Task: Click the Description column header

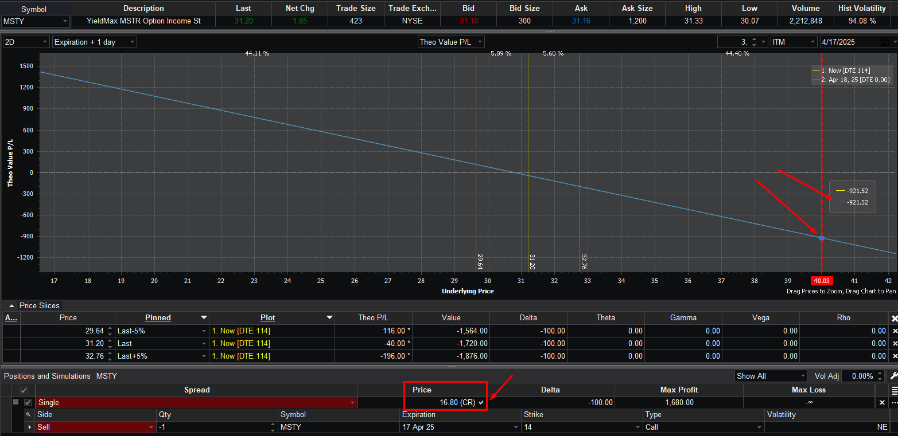Action: coord(143,9)
